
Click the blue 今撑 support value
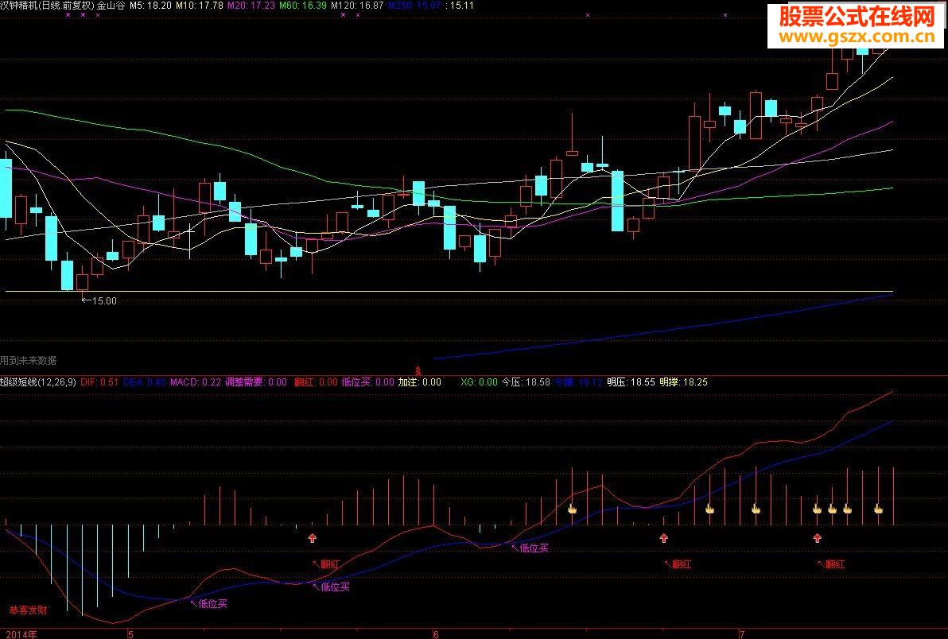pos(579,382)
